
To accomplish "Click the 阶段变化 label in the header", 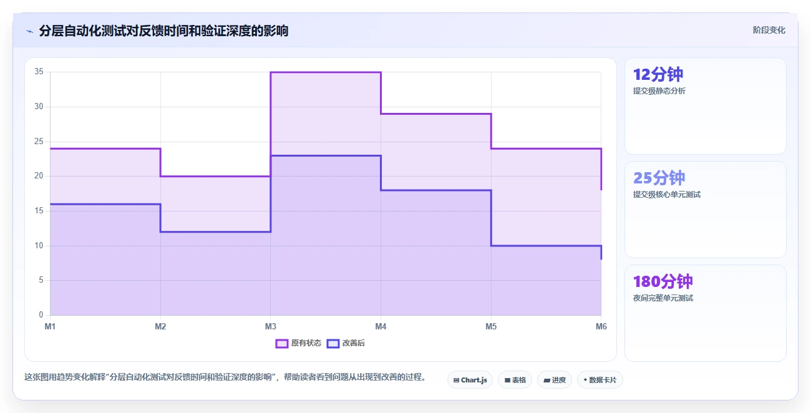I will [769, 30].
